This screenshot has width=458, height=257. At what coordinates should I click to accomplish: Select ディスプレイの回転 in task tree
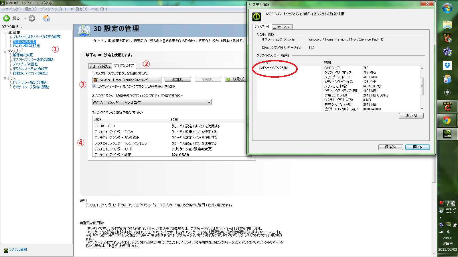click(25, 64)
